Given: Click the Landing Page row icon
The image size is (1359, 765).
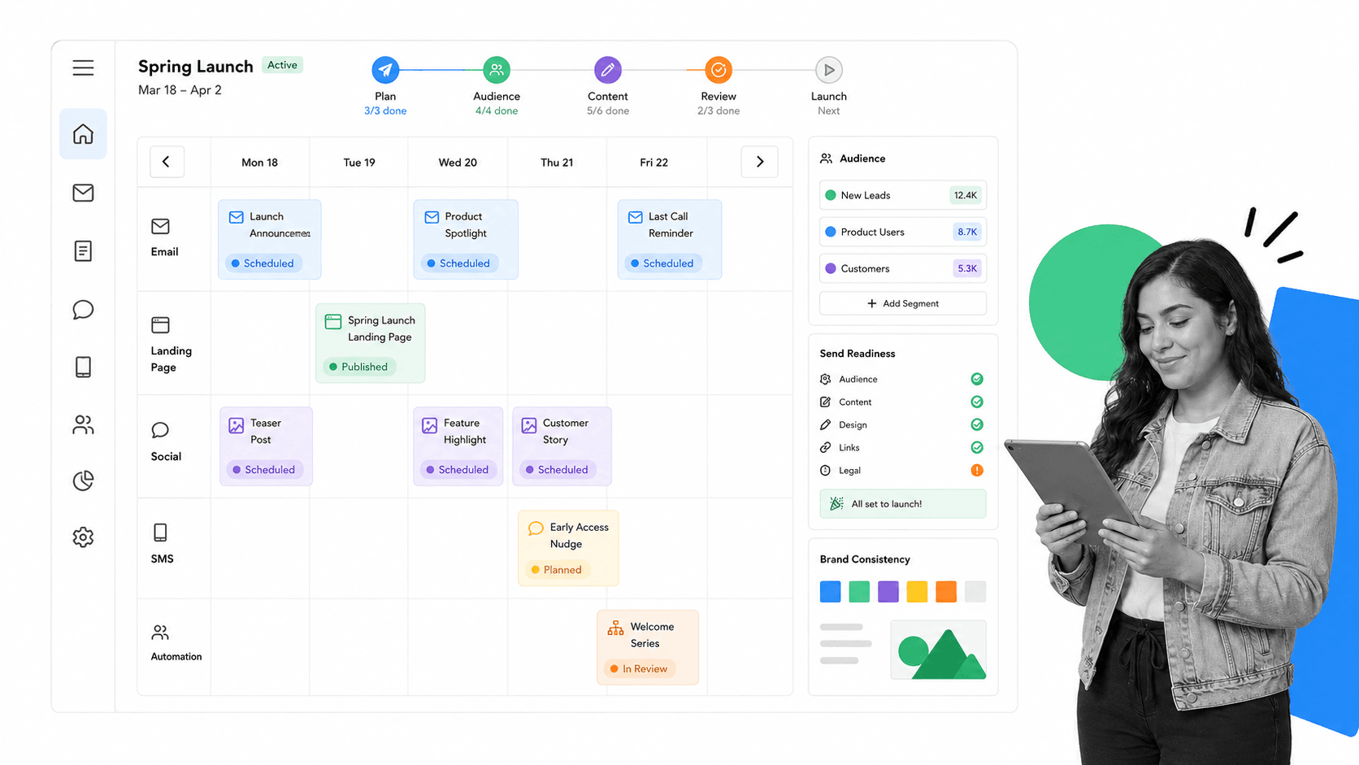Looking at the screenshot, I should pos(160,325).
